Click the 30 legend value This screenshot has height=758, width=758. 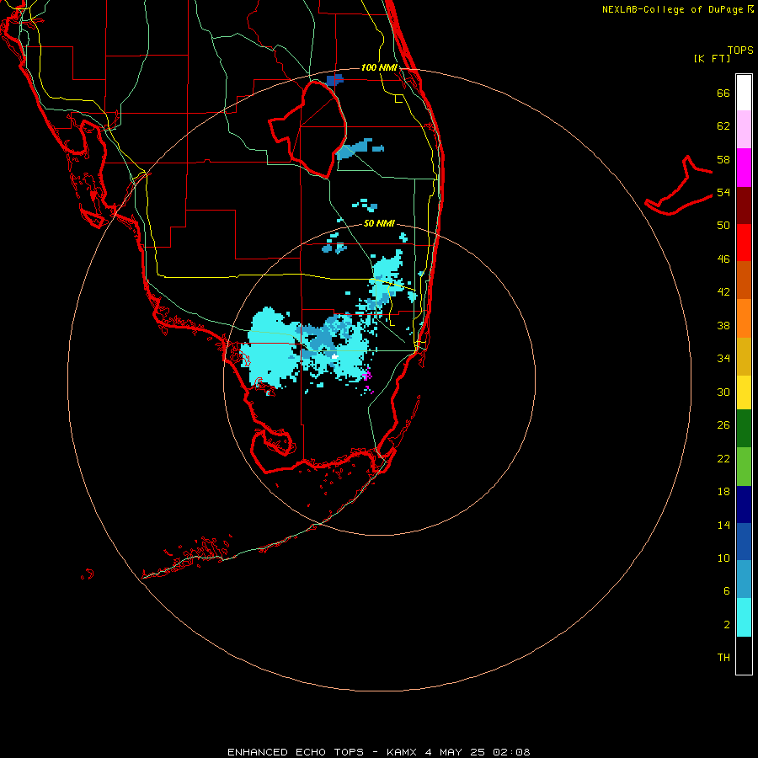coord(723,392)
